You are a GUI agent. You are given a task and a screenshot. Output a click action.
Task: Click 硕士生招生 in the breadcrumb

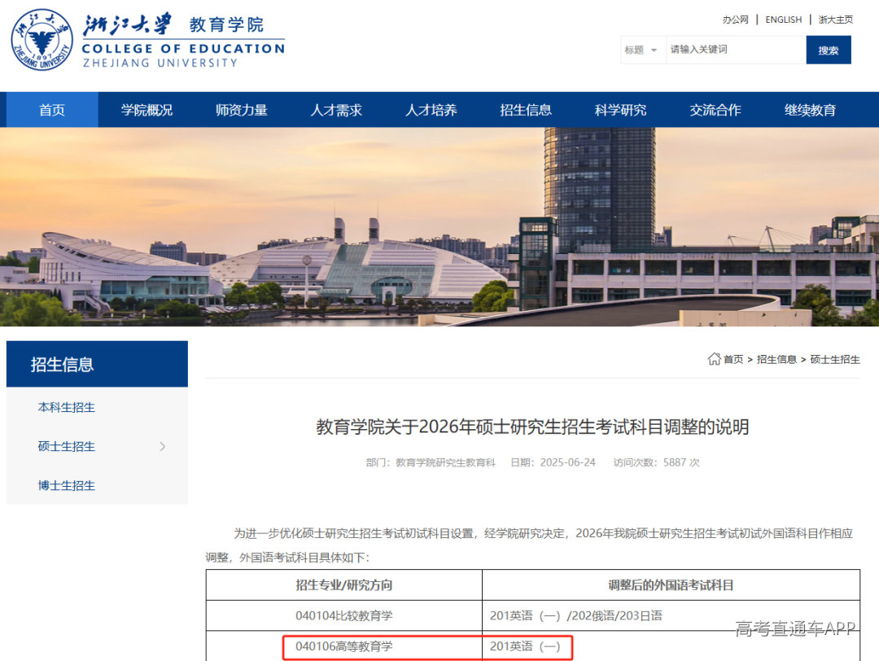pyautogui.click(x=835, y=359)
